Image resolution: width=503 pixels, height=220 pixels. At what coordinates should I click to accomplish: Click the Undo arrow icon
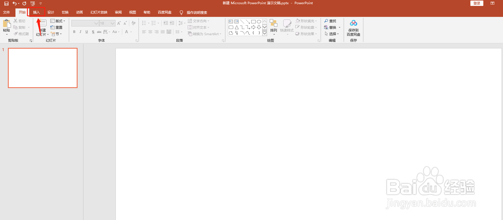14,3
